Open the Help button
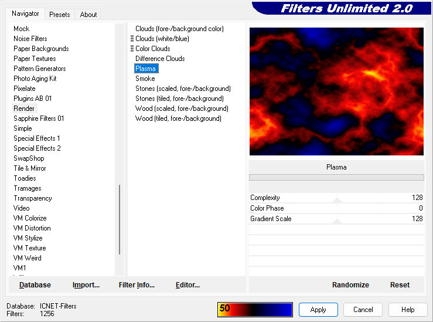The height and width of the screenshot is (322, 433). 408,310
